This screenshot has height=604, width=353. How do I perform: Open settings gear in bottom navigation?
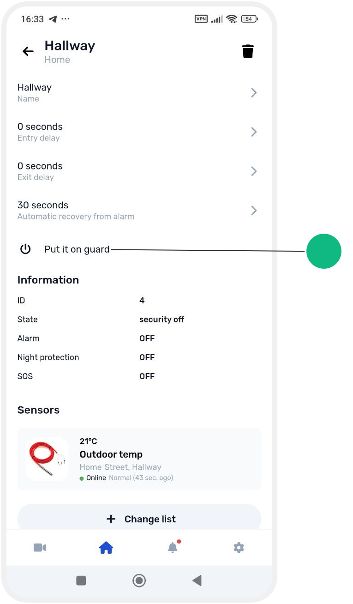(x=239, y=548)
